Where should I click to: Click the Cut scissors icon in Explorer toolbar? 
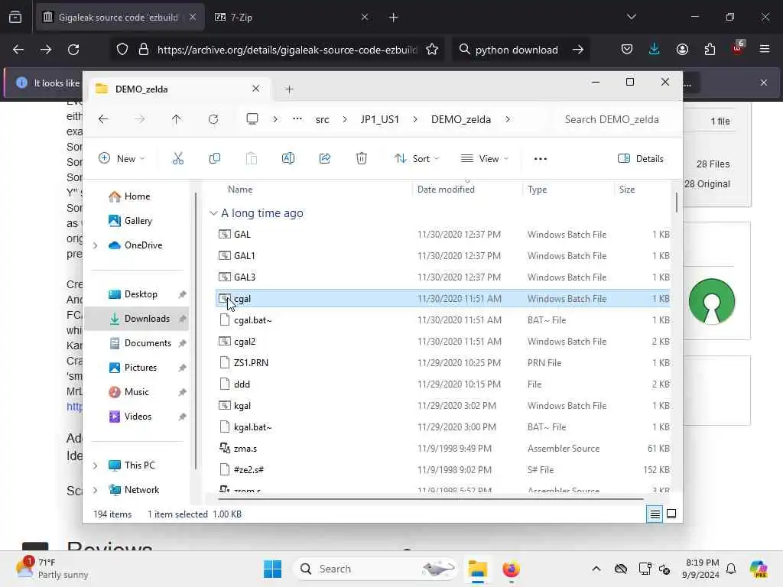(x=177, y=159)
